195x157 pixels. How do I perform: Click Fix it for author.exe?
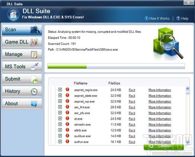tap(132, 142)
